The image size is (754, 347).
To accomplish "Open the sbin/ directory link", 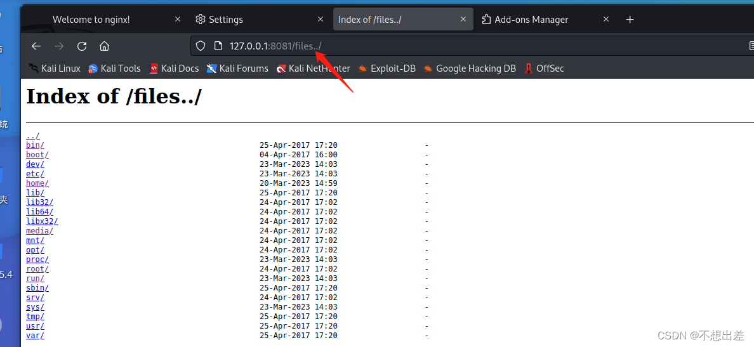I will coord(37,288).
